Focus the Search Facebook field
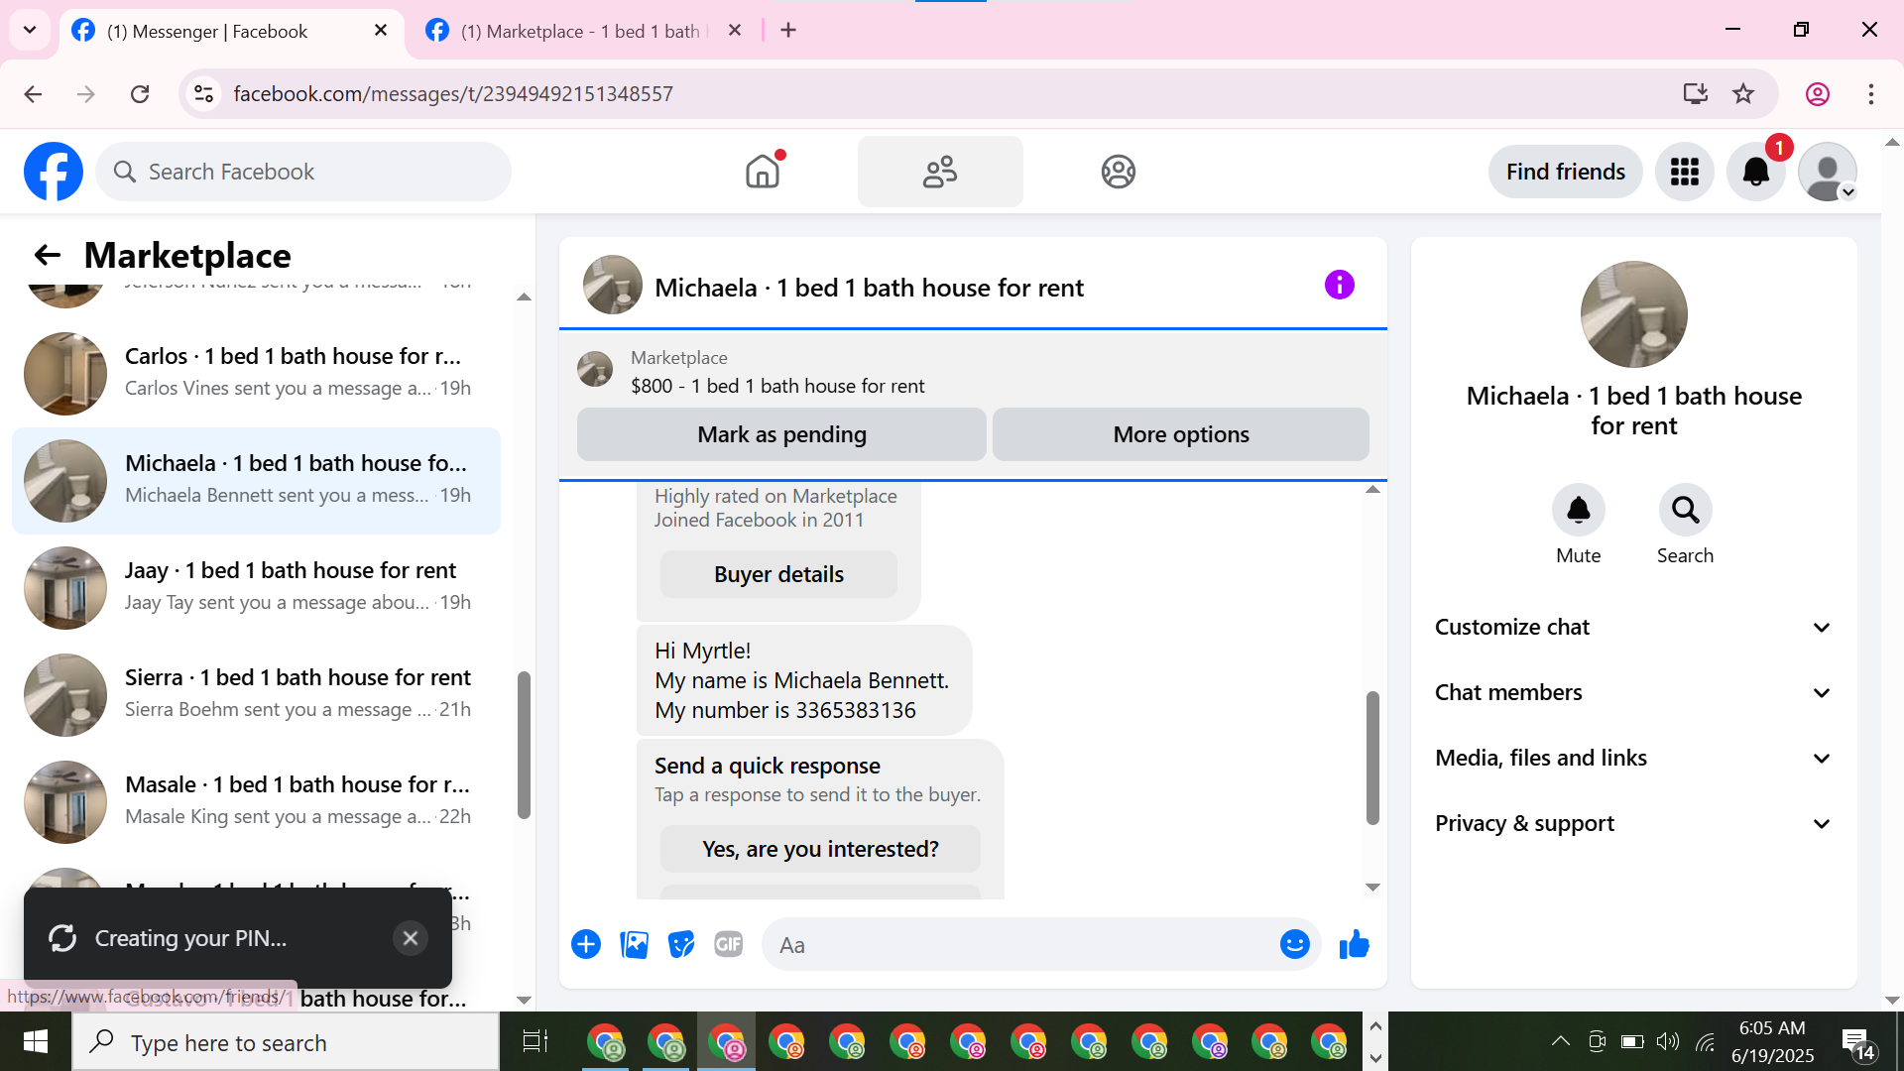The width and height of the screenshot is (1904, 1071). pos(303,172)
